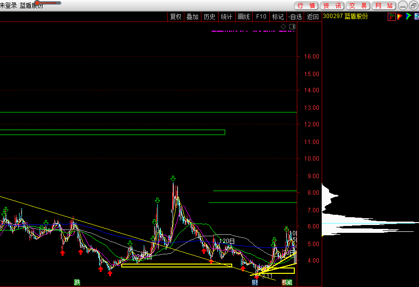
Task: Click the cut-off panel icon beside the blue-green triangle
Action: pos(417,17)
